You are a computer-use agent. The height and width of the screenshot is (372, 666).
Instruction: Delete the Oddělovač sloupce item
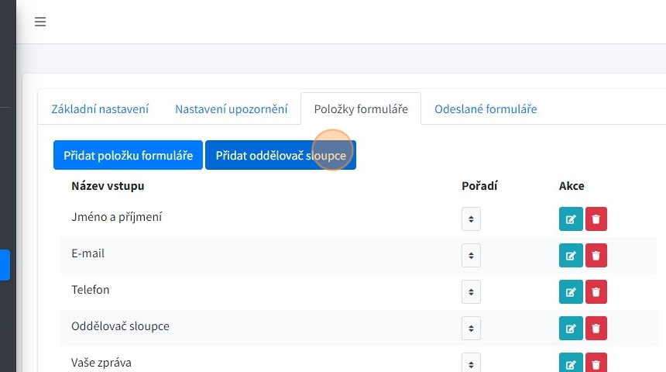[596, 328]
